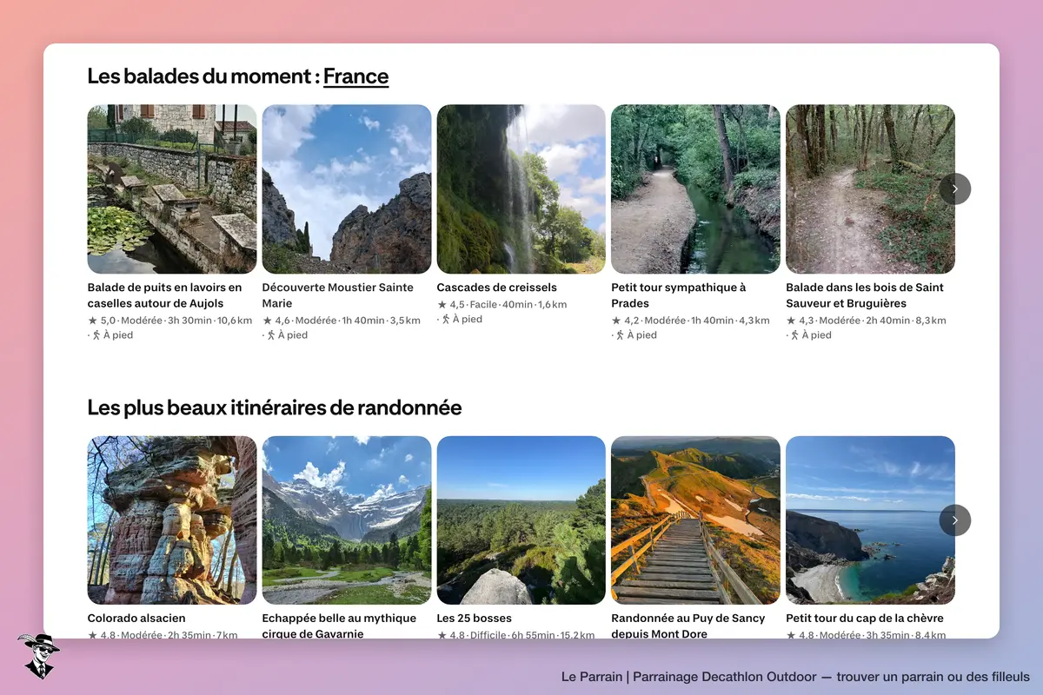Click walking icon under Petit tour sympathique à Prades
1043x695 pixels.
click(621, 335)
